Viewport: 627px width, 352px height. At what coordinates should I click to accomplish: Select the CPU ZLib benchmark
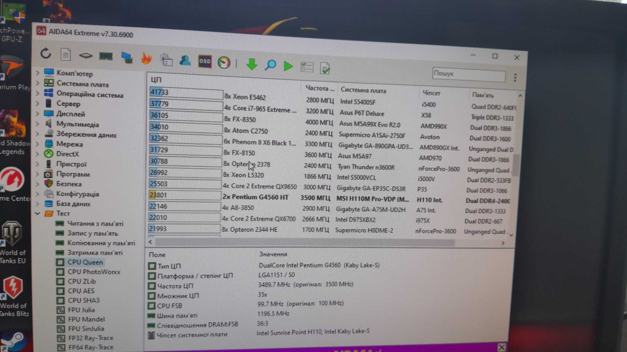coord(82,281)
